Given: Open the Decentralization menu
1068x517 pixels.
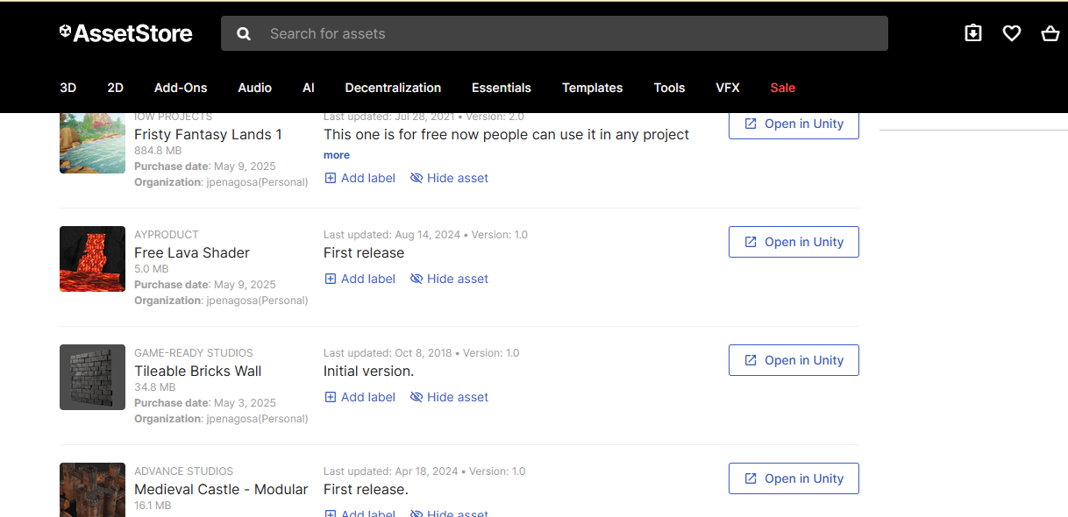Looking at the screenshot, I should (393, 88).
